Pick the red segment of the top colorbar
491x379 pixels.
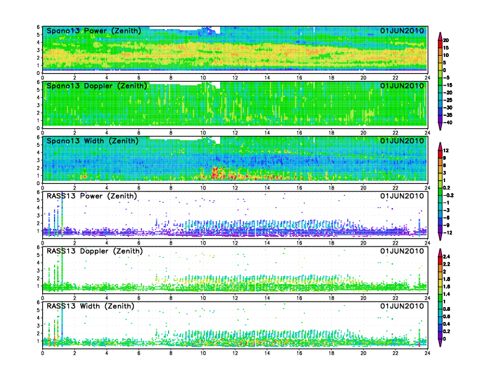(x=440, y=44)
